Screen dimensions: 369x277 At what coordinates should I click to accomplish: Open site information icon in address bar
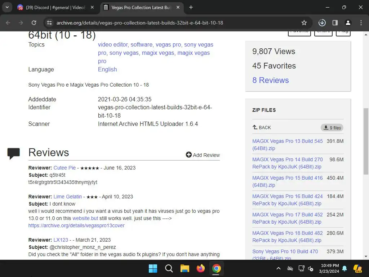[49, 23]
